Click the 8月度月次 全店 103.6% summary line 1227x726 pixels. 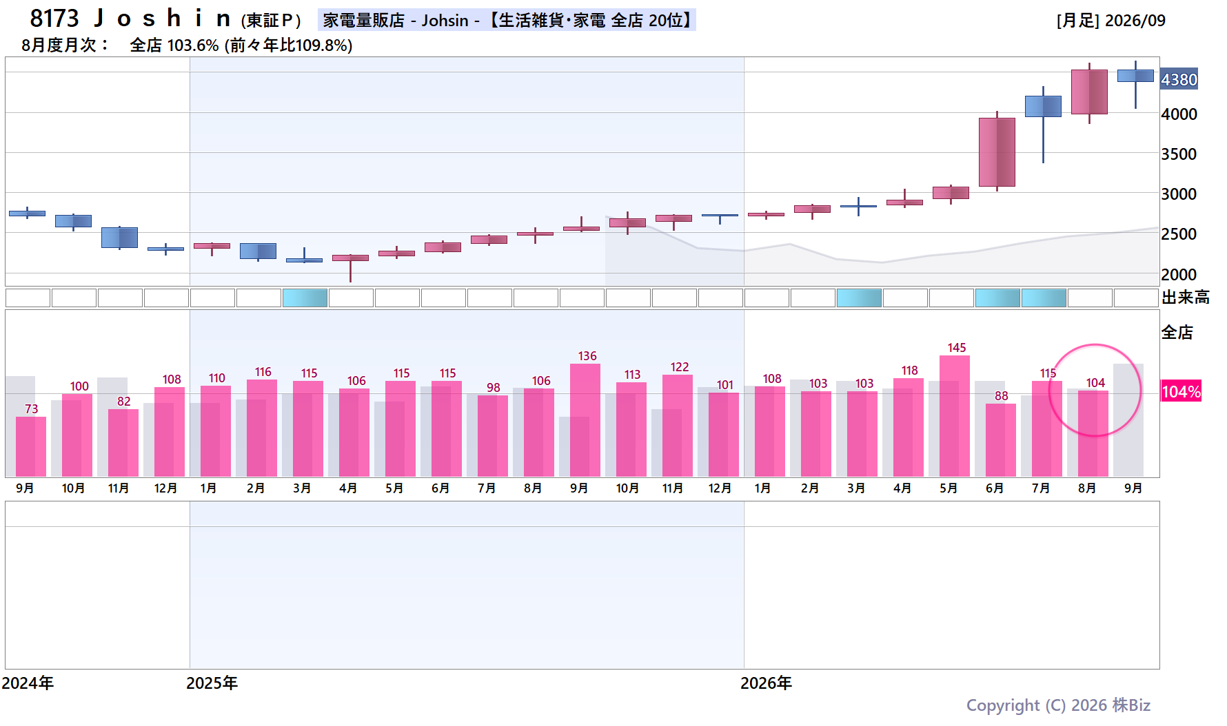(x=187, y=45)
